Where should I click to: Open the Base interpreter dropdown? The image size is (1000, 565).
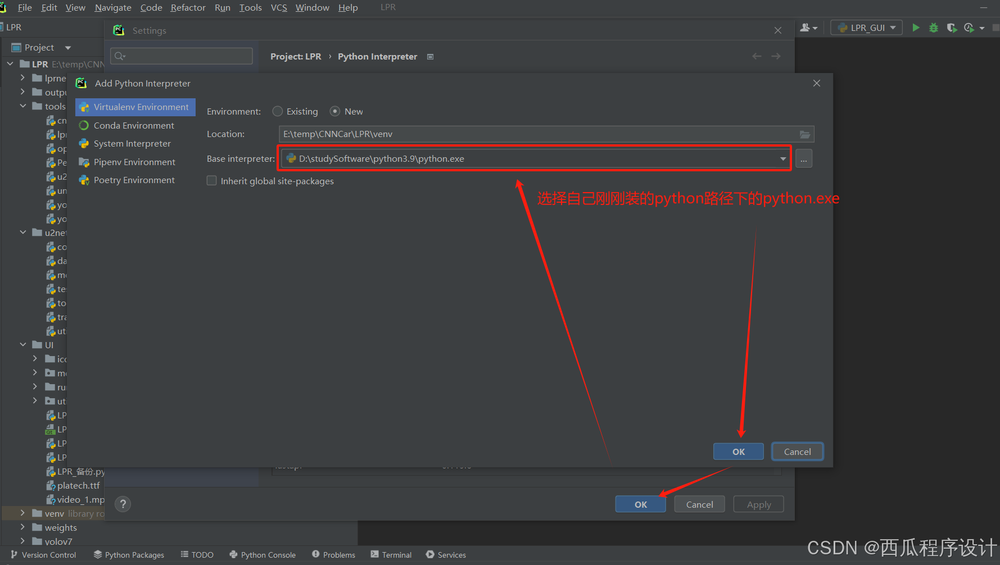click(783, 159)
